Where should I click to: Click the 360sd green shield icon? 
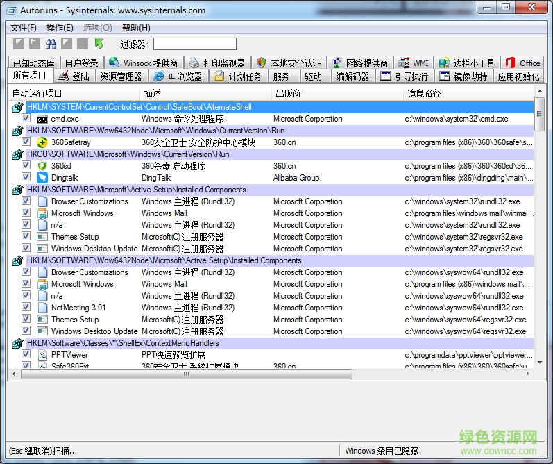click(42, 166)
